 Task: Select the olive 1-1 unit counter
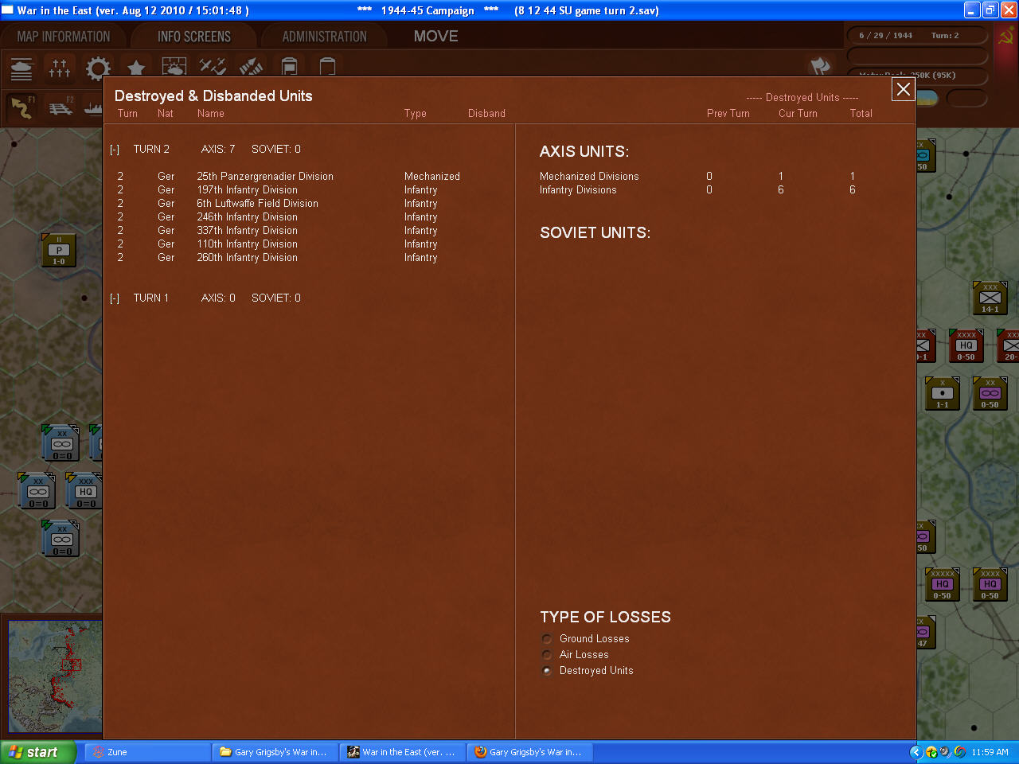click(x=943, y=393)
